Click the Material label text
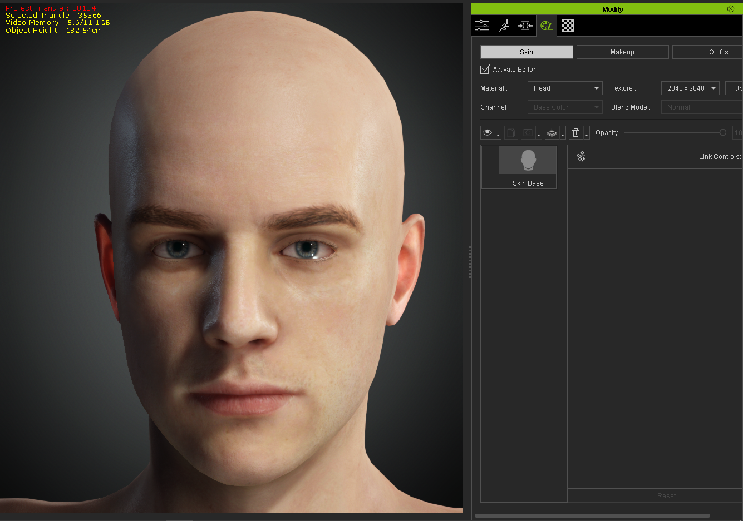Screen dimensions: 743x521 (x=494, y=88)
